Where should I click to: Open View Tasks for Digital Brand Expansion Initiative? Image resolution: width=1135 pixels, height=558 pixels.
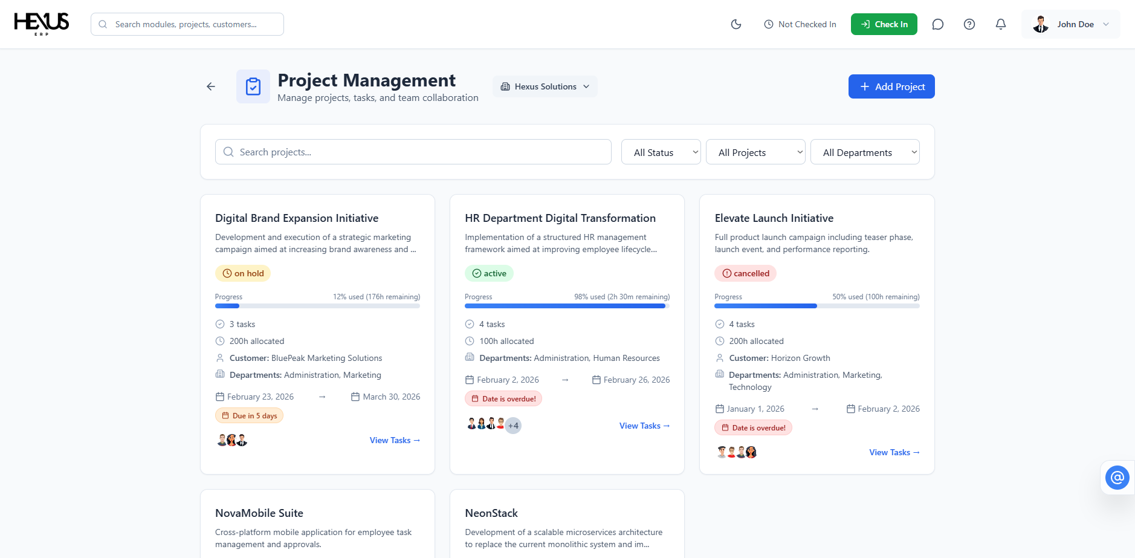395,440
